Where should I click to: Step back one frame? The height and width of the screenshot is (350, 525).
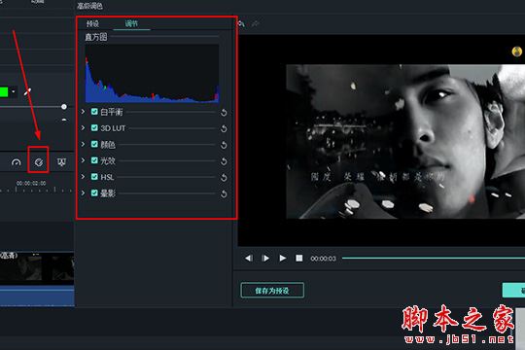tap(249, 259)
